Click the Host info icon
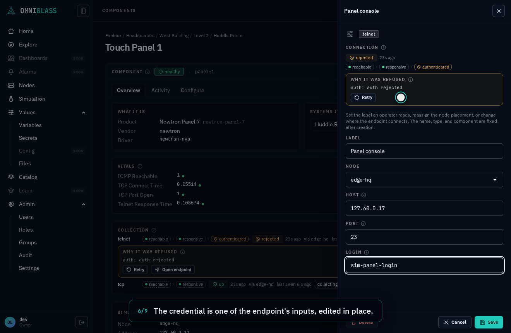Screen dimensions: 511x333 (x=364, y=195)
